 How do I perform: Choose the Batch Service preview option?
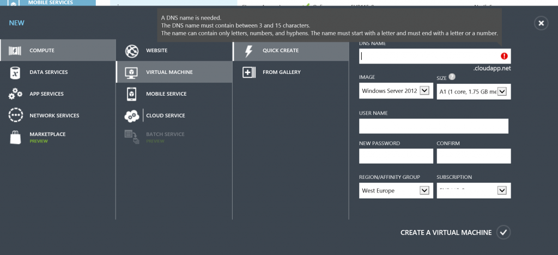tap(174, 137)
